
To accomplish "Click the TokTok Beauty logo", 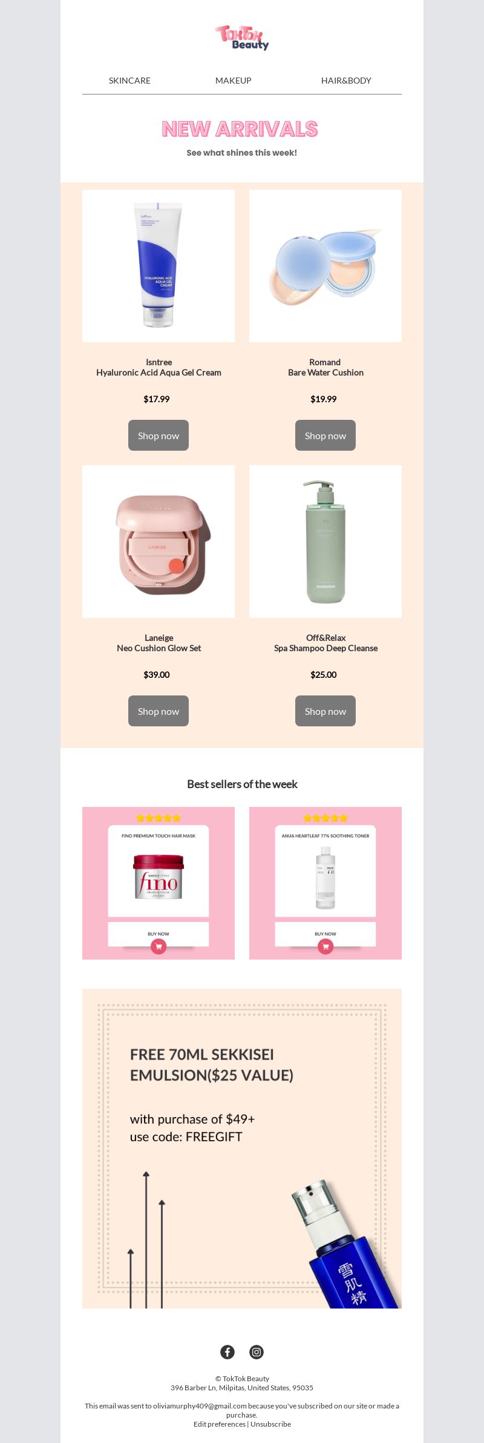I will click(x=242, y=38).
